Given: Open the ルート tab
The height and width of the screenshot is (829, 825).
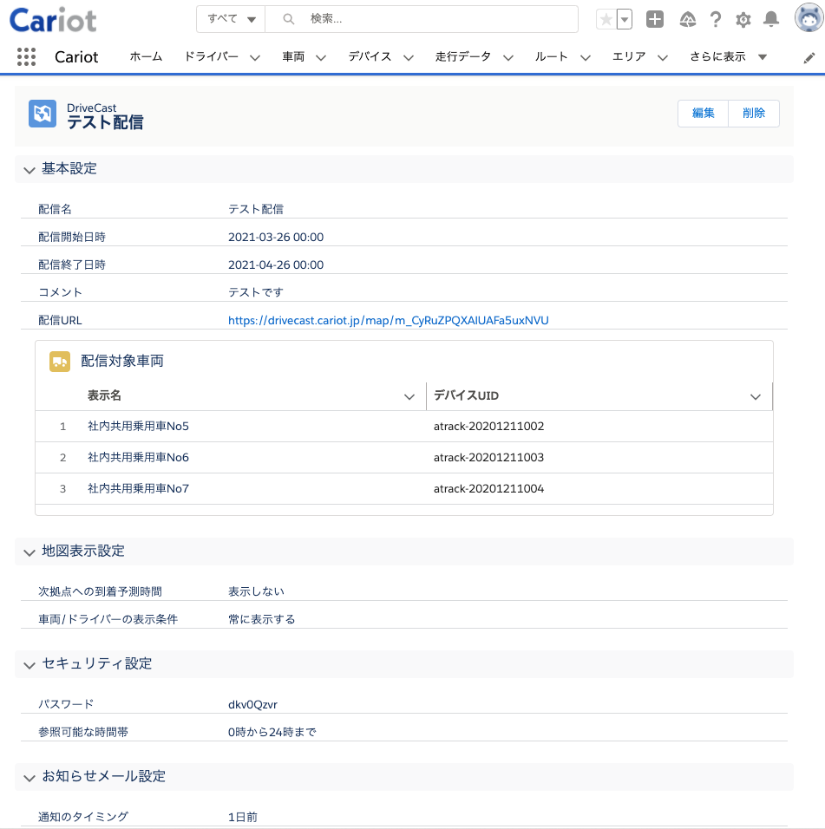Looking at the screenshot, I should (x=551, y=56).
